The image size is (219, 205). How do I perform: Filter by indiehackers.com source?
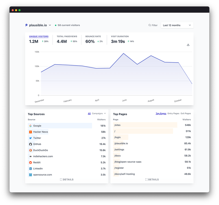click(x=43, y=156)
